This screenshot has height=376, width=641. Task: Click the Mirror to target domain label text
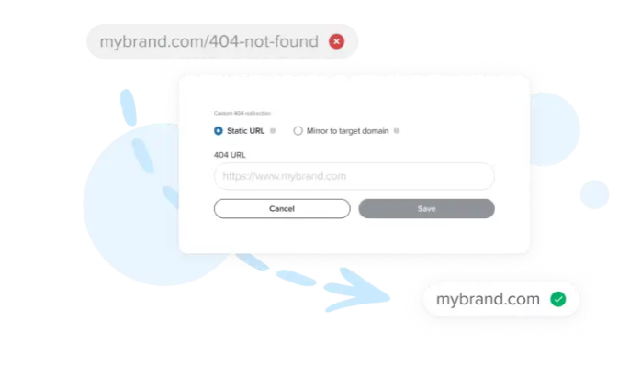tap(347, 130)
